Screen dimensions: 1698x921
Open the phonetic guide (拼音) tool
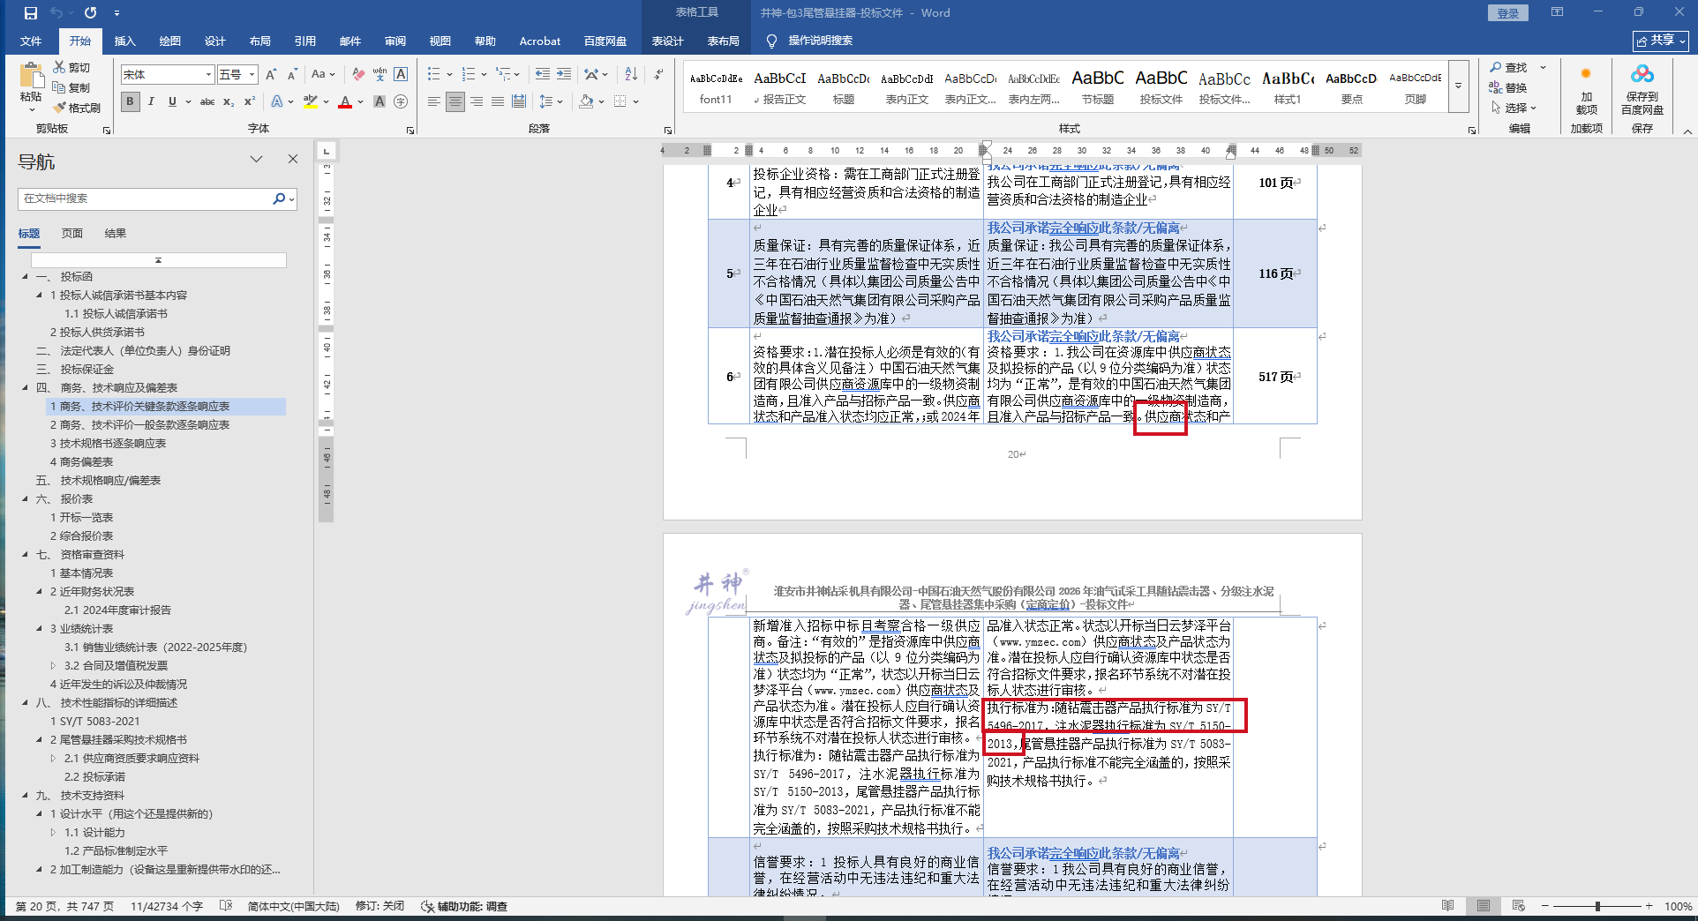tap(379, 75)
